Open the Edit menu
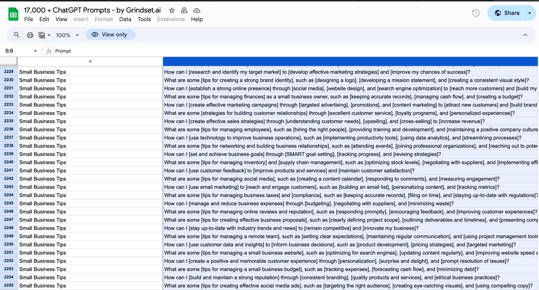 tap(44, 19)
